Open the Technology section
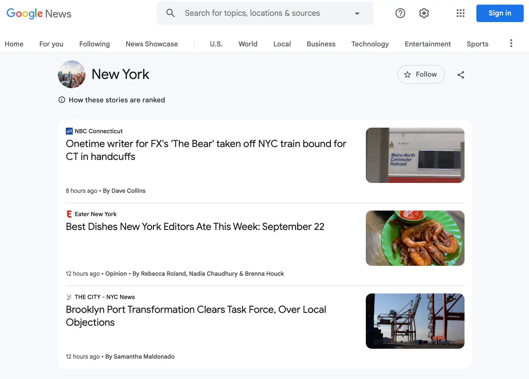This screenshot has width=529, height=379. (370, 44)
